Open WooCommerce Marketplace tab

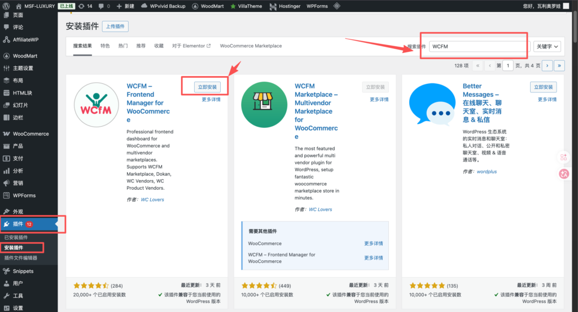click(251, 46)
